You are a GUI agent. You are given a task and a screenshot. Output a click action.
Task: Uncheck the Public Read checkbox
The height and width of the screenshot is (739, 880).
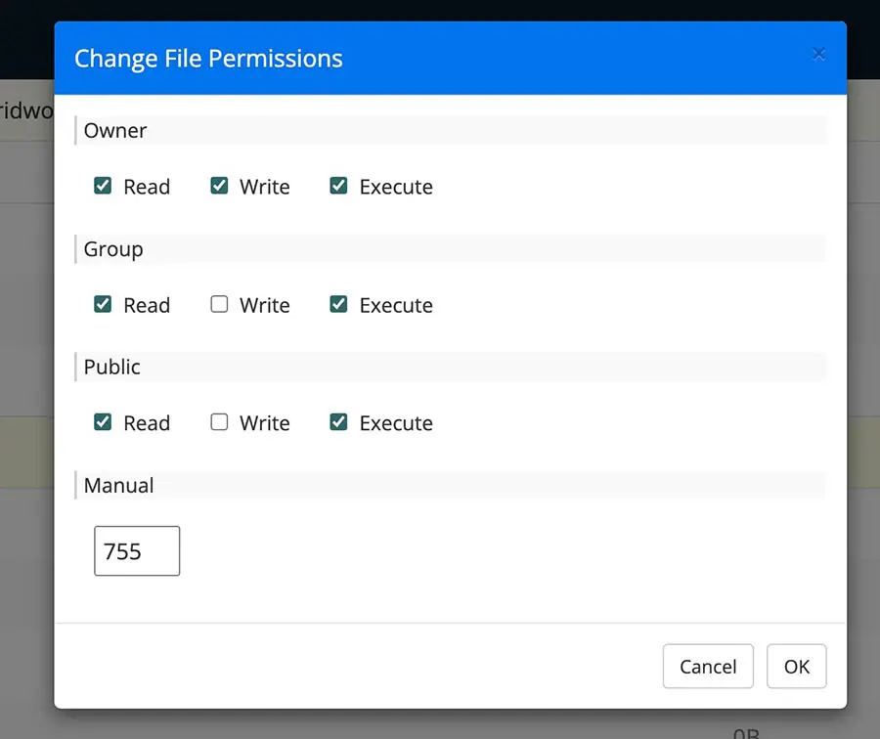[x=103, y=422]
